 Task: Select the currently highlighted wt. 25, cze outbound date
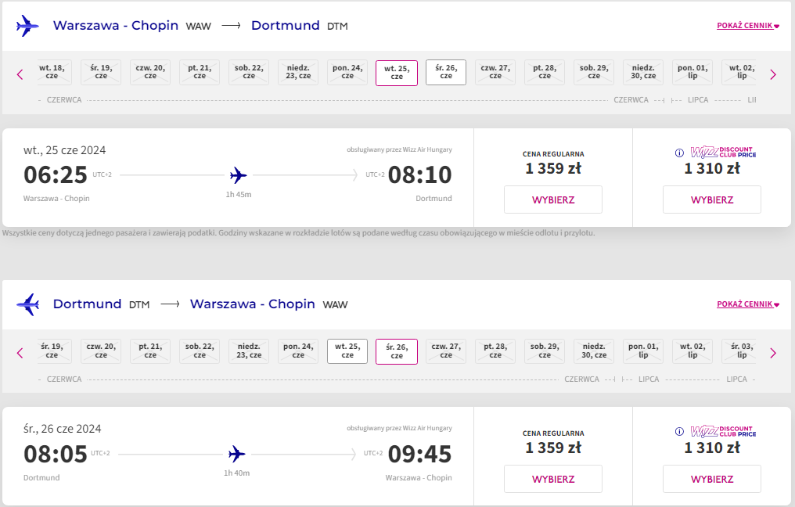point(397,73)
